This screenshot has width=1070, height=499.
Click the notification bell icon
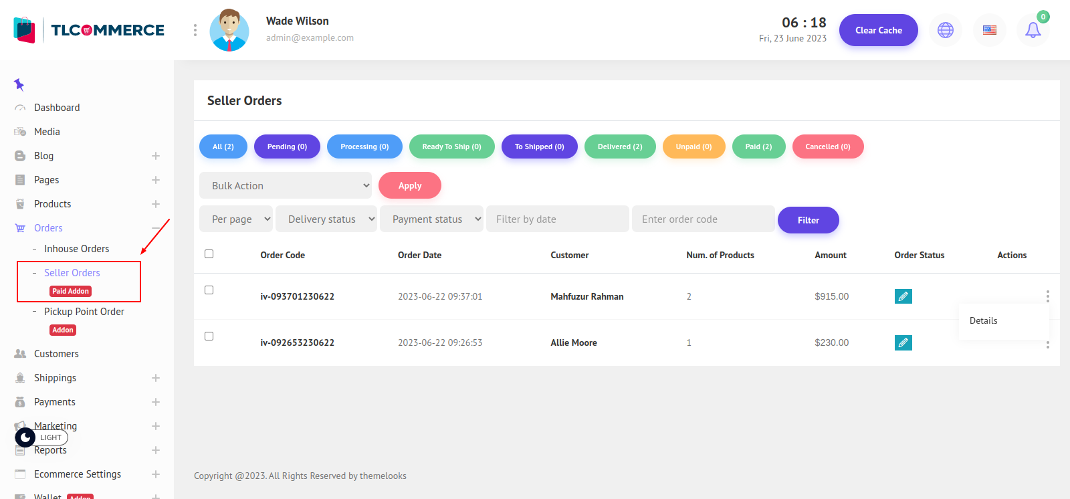(1033, 30)
